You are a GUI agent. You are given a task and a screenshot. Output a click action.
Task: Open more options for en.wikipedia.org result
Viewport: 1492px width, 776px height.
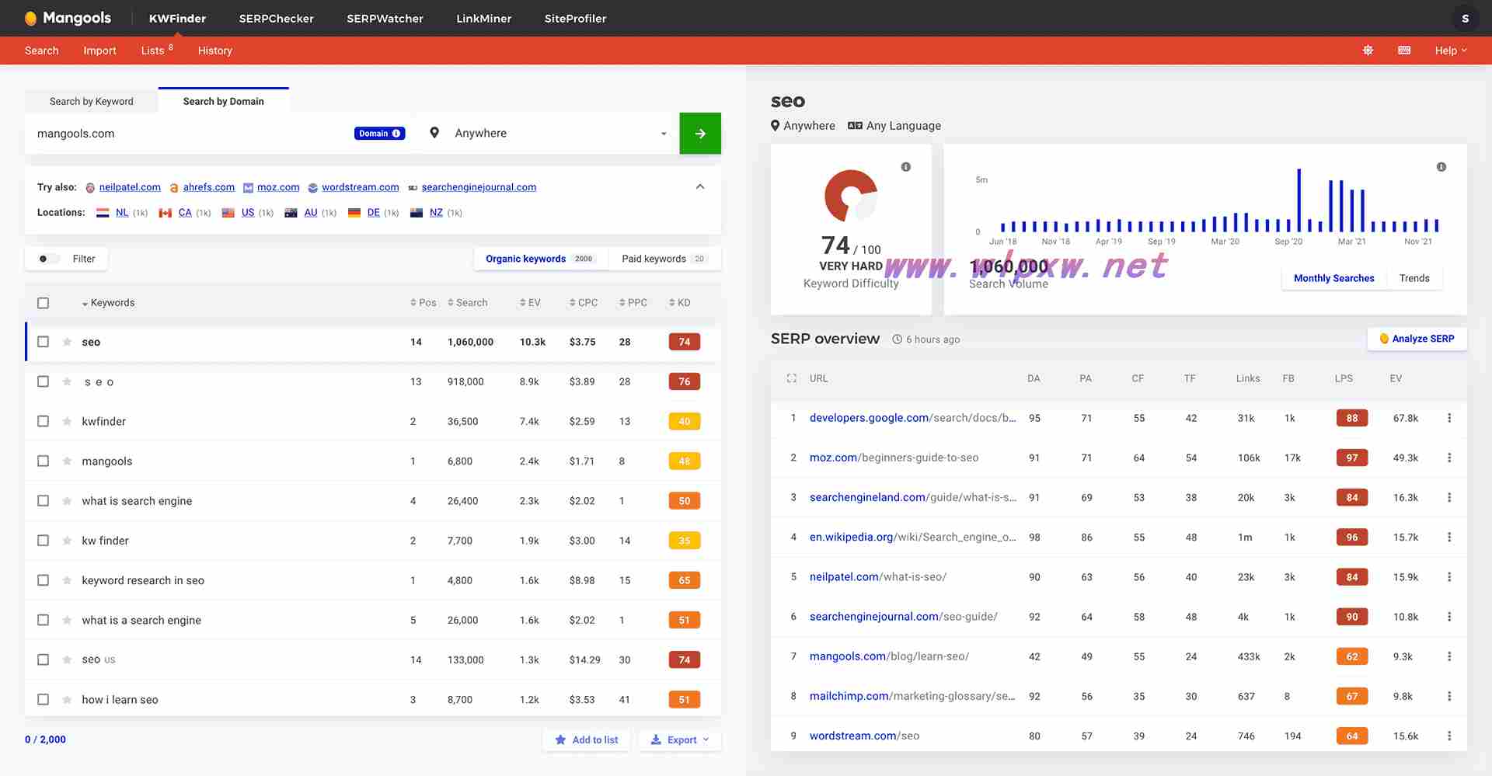[x=1449, y=537]
